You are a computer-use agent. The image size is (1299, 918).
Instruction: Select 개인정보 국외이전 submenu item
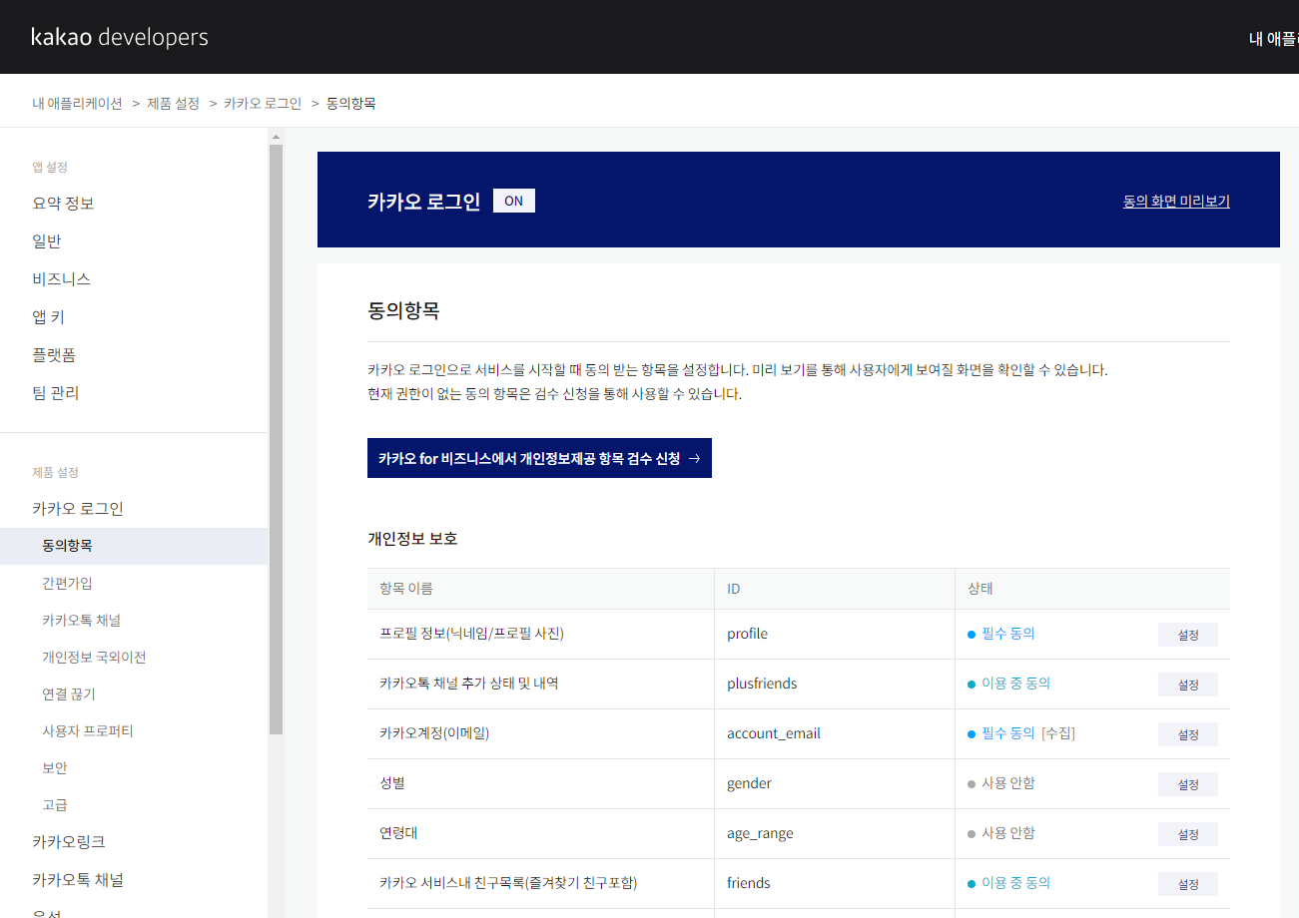click(x=94, y=657)
